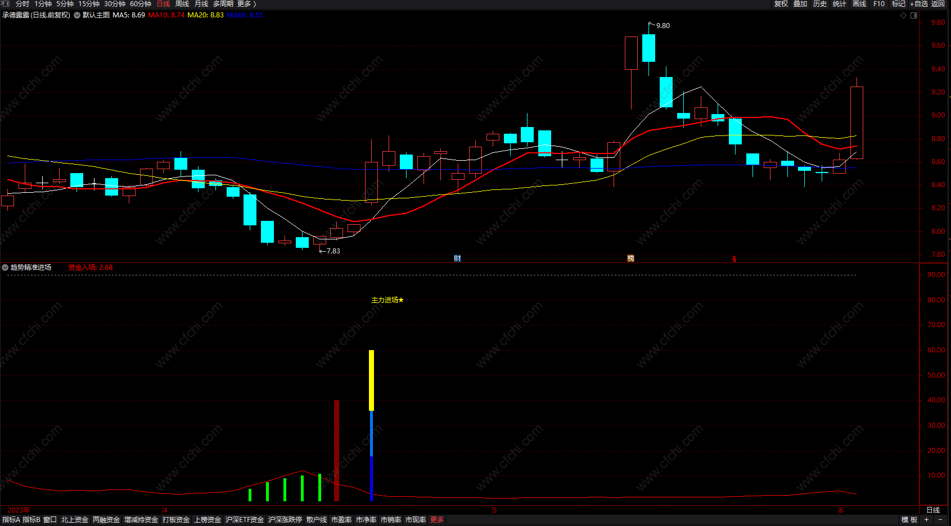Show the 市现率 indicator

point(416,520)
